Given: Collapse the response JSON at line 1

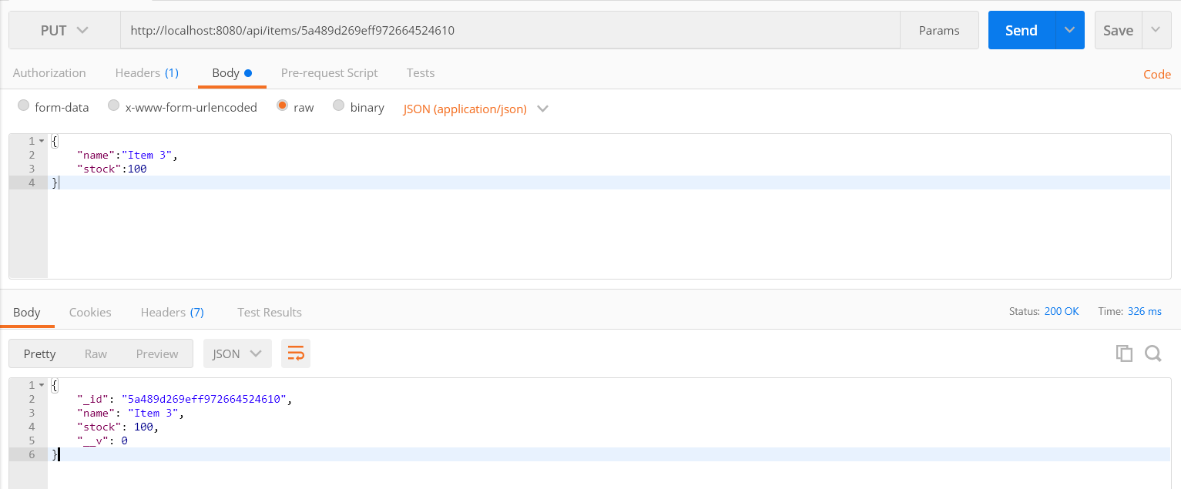Looking at the screenshot, I should tap(42, 385).
